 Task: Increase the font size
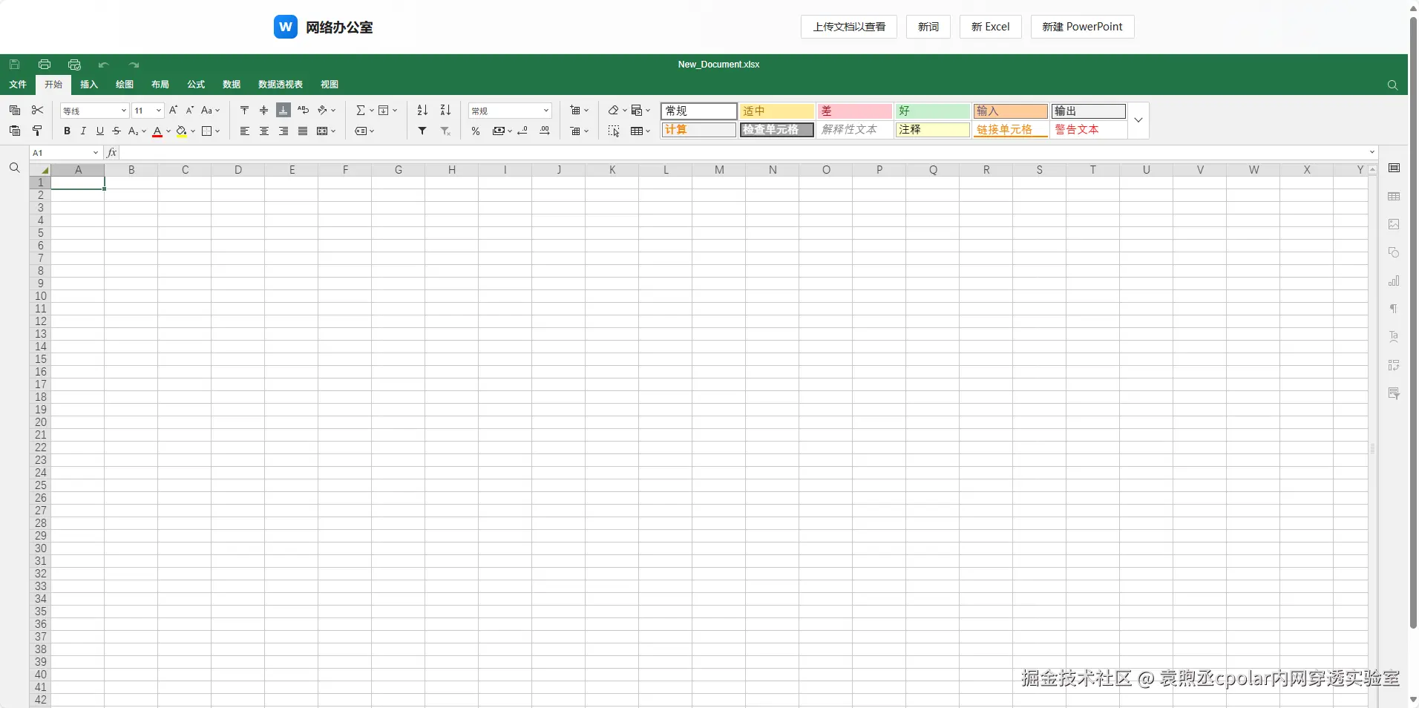coord(174,110)
